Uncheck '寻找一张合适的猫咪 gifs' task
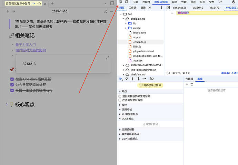Image resolution: width=238 pixels, height=165 pixels. tap(12, 90)
